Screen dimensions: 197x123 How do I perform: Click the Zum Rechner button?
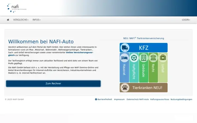53,83
